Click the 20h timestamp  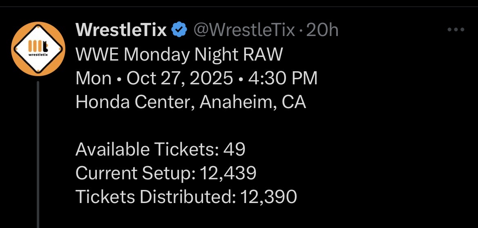(x=322, y=30)
